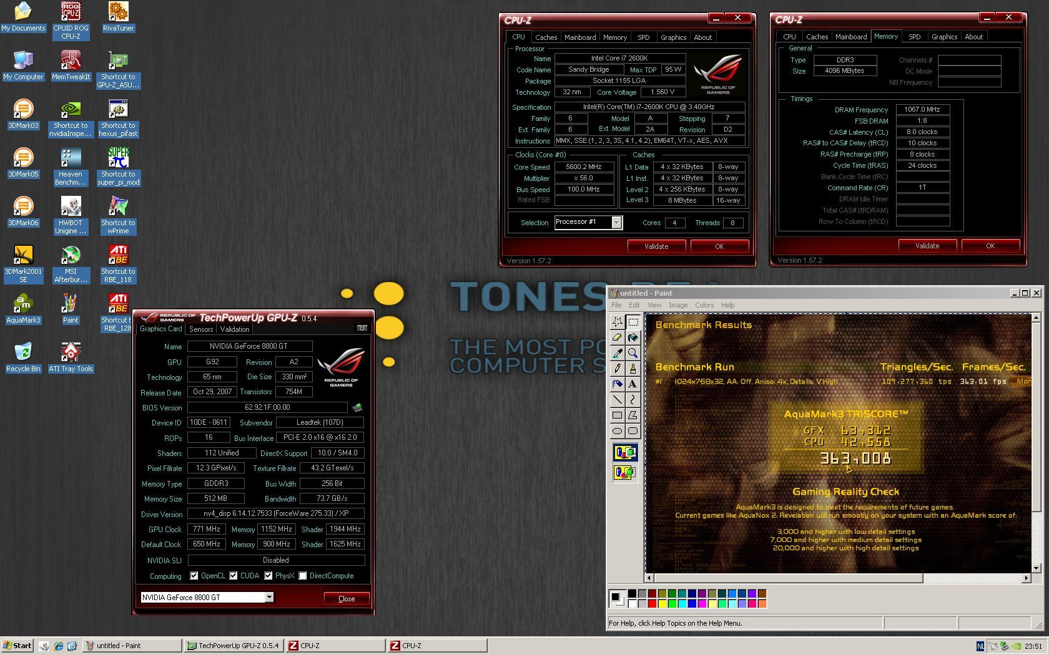Select the Pick Color eyedropper tool
Screen dimensions: 1049x655
tap(617, 353)
